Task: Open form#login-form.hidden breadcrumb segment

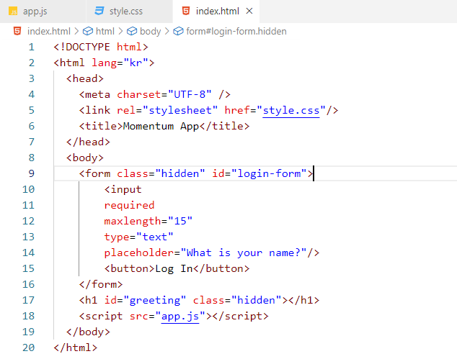Action: pos(236,31)
